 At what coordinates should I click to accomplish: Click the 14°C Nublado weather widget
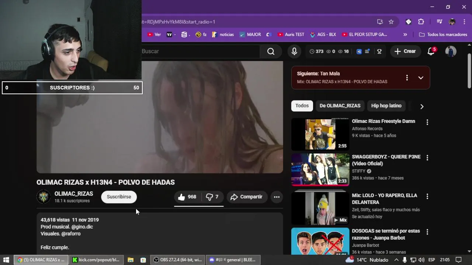tap(367, 260)
